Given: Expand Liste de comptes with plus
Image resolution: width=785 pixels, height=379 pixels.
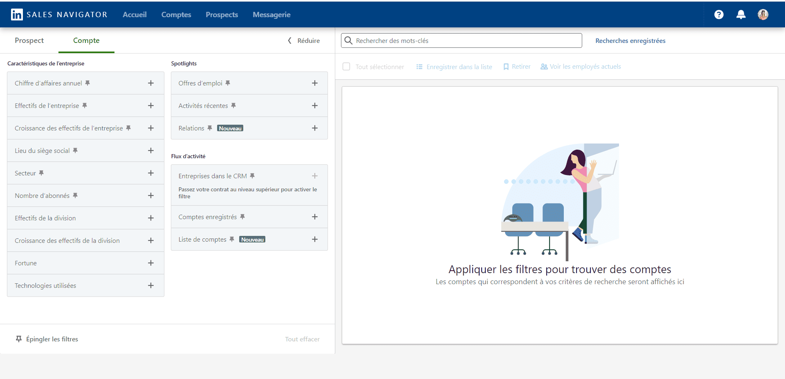Looking at the screenshot, I should [315, 239].
